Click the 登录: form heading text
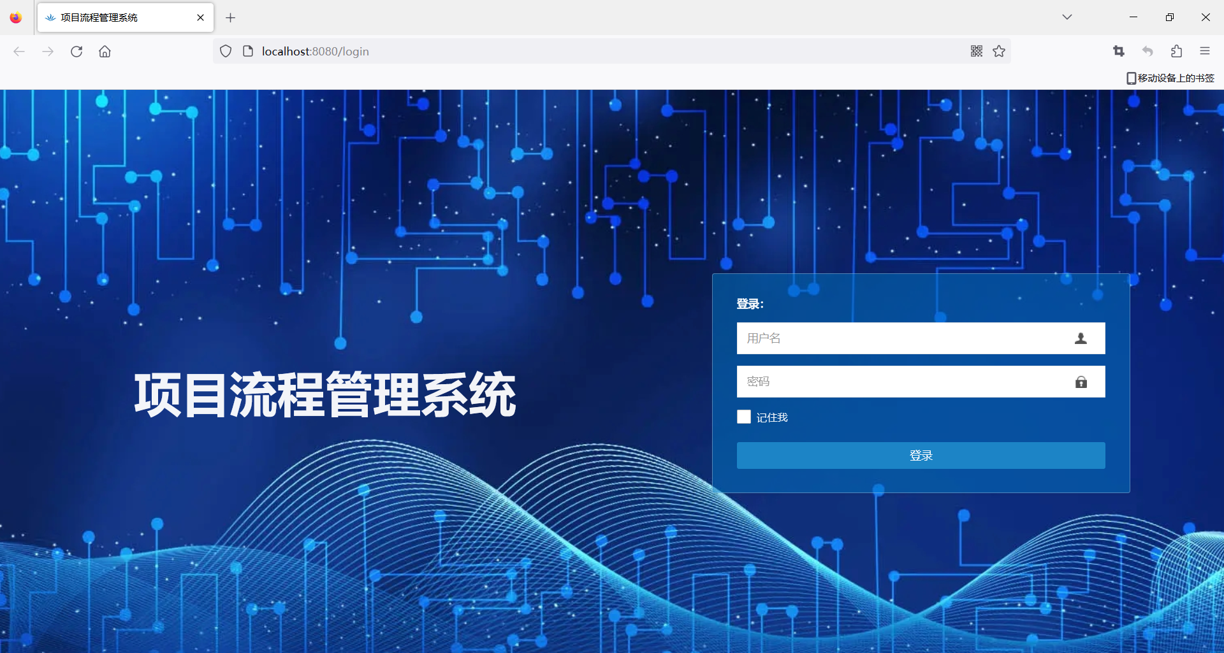The height and width of the screenshot is (653, 1224). tap(750, 304)
